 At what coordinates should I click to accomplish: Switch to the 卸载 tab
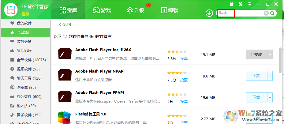tap(169, 10)
